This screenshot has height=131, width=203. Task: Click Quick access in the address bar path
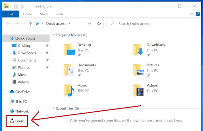point(56,23)
